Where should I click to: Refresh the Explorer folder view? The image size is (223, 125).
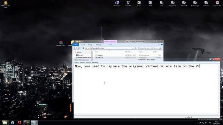tap(136, 48)
